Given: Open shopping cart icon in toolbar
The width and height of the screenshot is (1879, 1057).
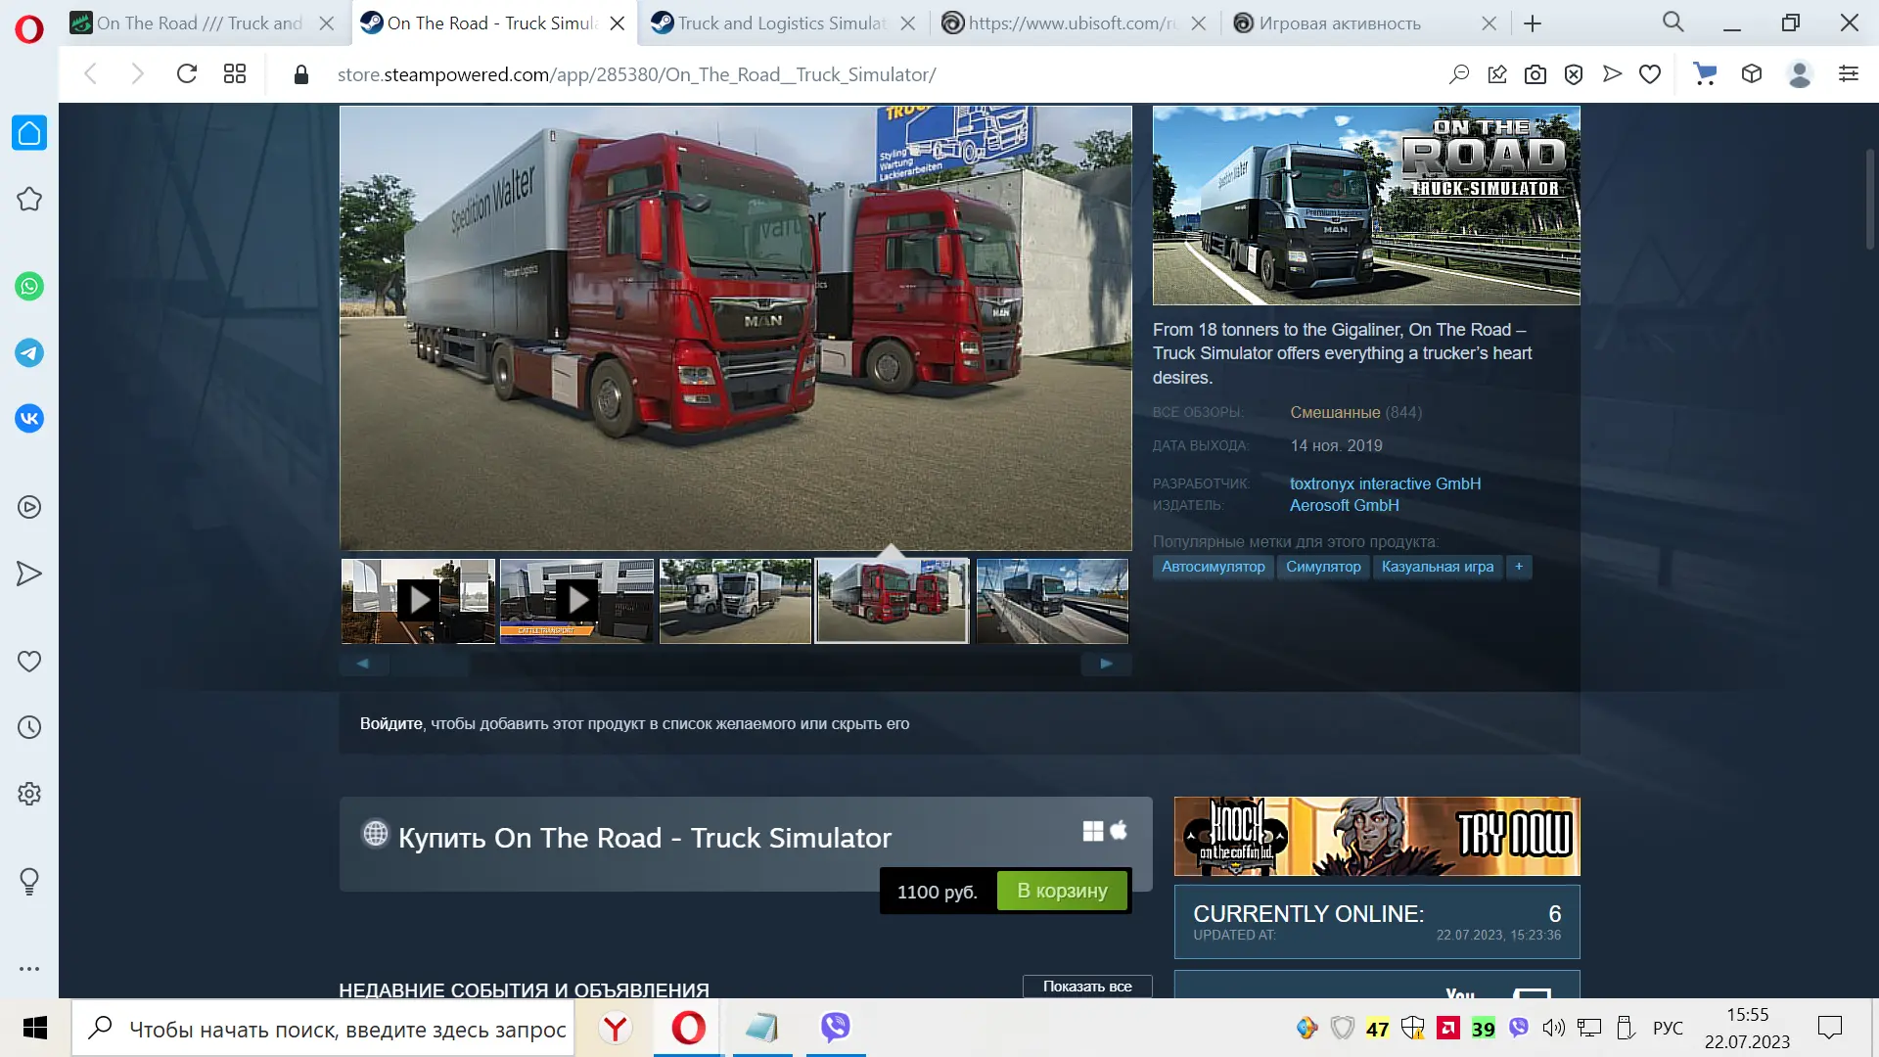Looking at the screenshot, I should coord(1705,74).
